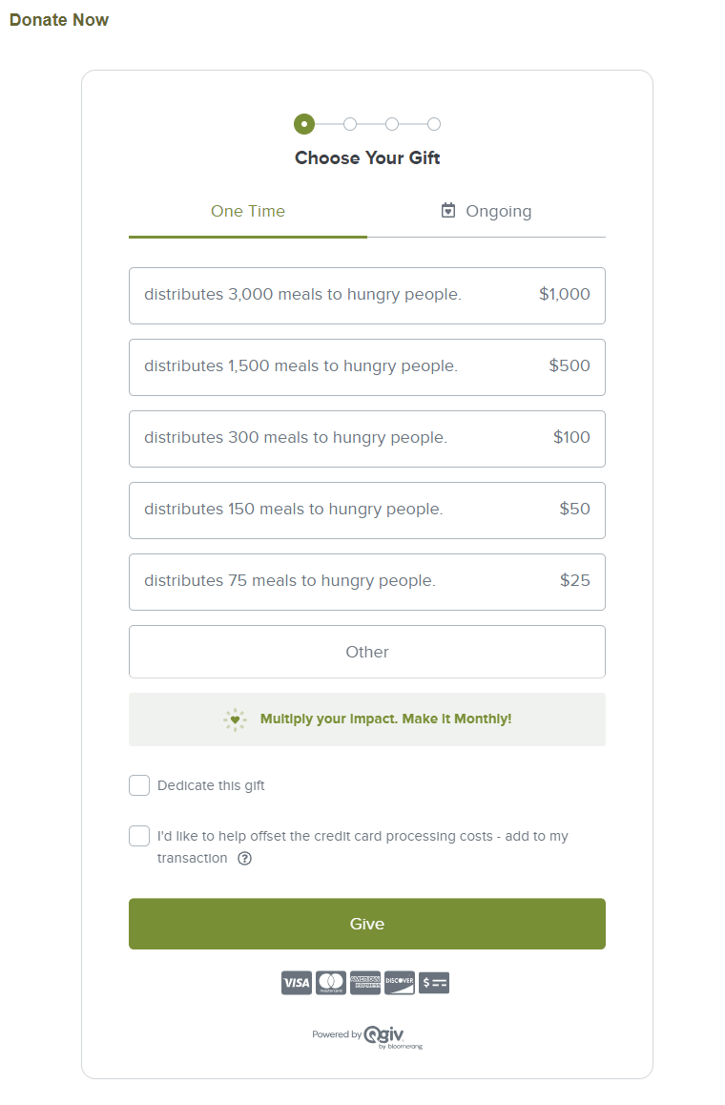Open the processing costs help icon
725x1105 pixels.
[245, 858]
